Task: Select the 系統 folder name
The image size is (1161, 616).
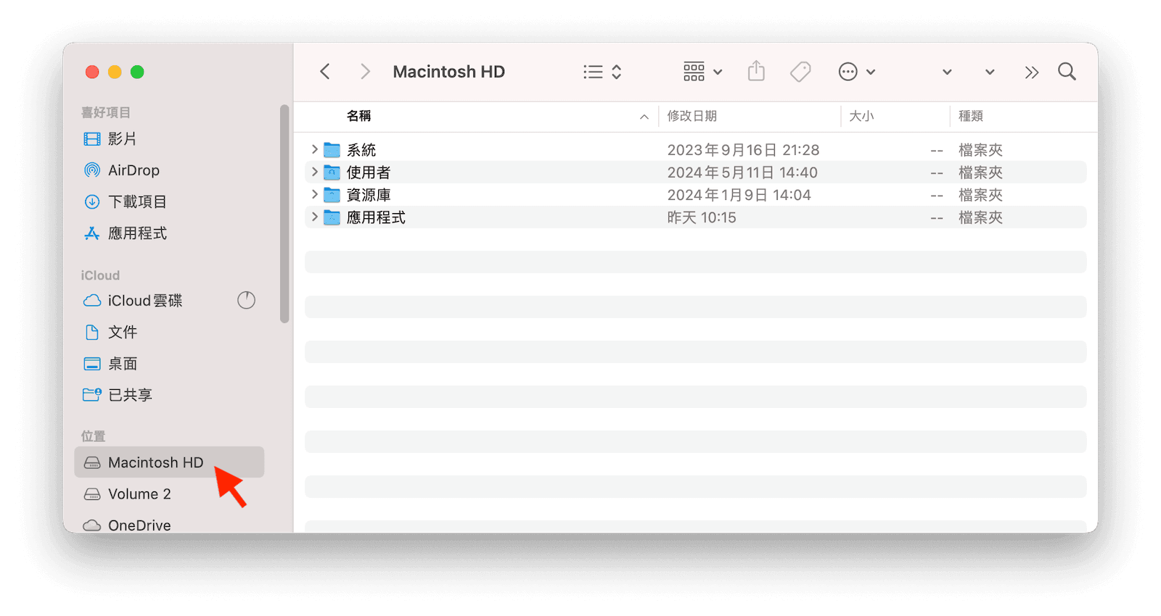Action: coord(361,150)
